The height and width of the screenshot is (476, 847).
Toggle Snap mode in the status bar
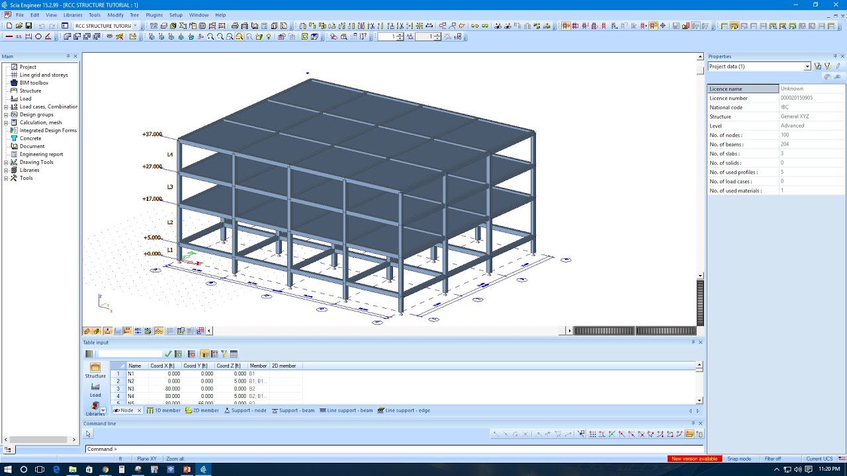[739, 458]
